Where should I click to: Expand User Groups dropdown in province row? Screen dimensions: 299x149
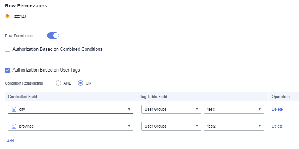click(x=171, y=126)
